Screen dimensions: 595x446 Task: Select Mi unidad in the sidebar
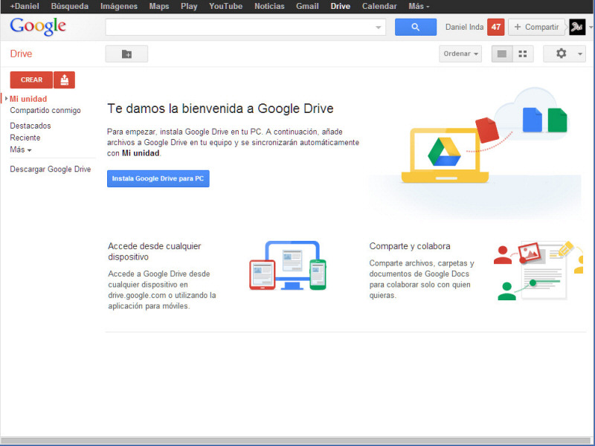pos(28,99)
